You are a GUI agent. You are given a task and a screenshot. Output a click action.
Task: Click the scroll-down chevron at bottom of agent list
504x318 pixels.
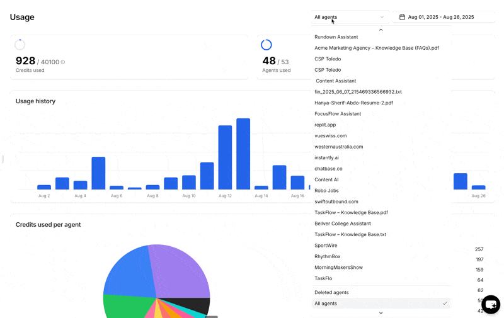381,313
